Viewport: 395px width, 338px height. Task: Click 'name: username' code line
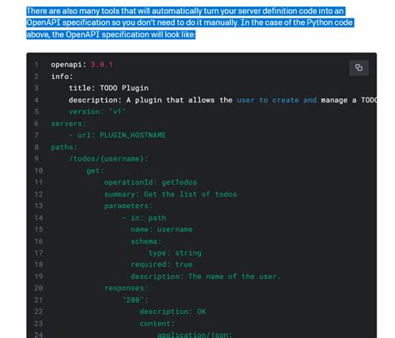162,230
